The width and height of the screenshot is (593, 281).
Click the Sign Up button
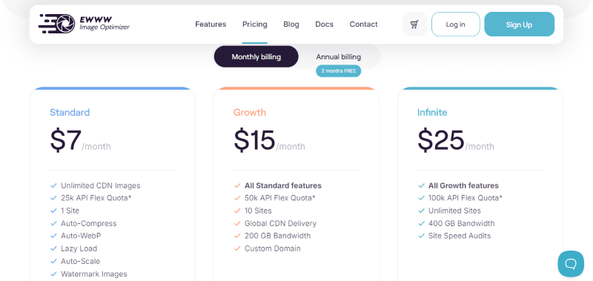520,24
